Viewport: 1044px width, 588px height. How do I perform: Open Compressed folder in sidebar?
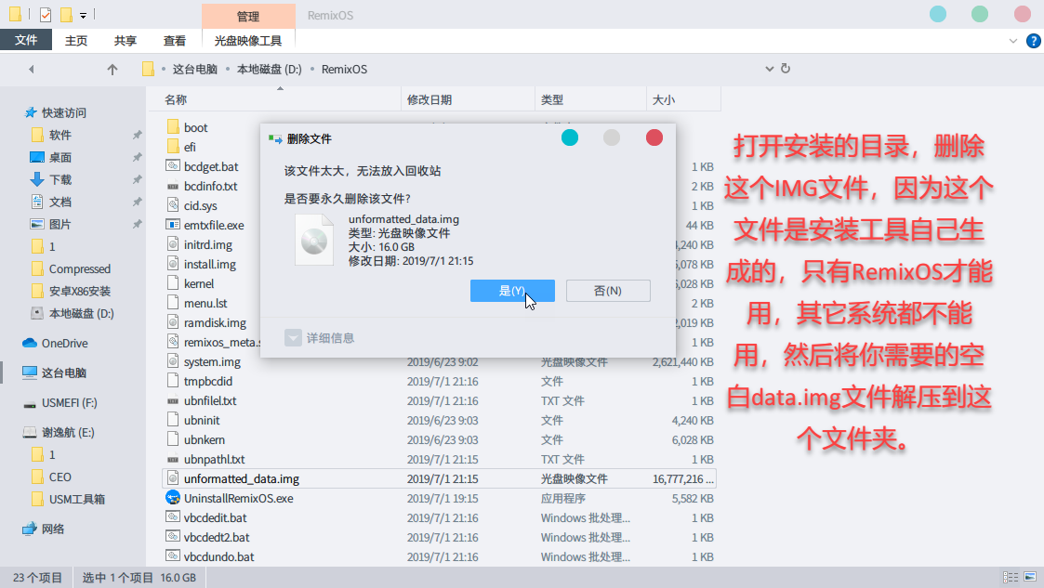tap(80, 268)
